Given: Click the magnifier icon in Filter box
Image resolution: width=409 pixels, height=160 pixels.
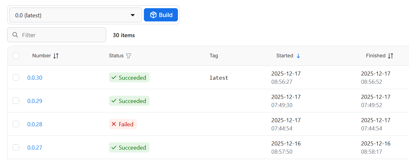Looking at the screenshot, I should pyautogui.click(x=15, y=35).
